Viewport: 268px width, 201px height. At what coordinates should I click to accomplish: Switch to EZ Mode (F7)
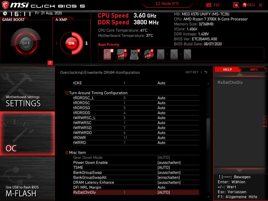[167, 4]
